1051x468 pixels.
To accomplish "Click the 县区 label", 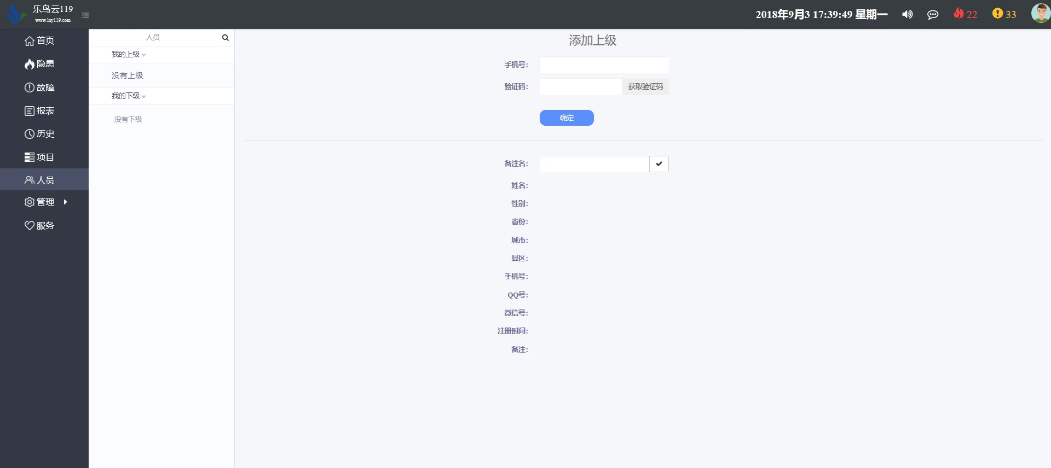I will tap(519, 258).
